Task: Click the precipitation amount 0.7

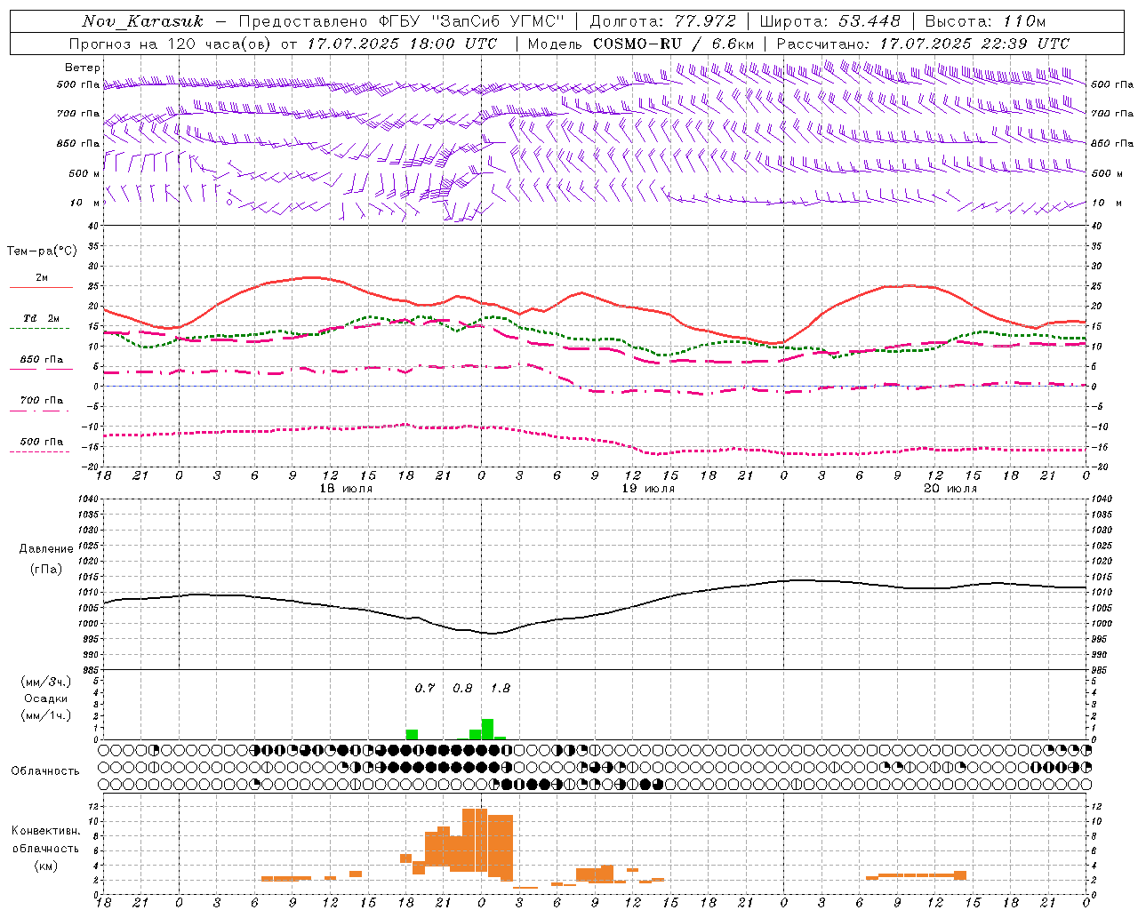Action: (x=425, y=688)
